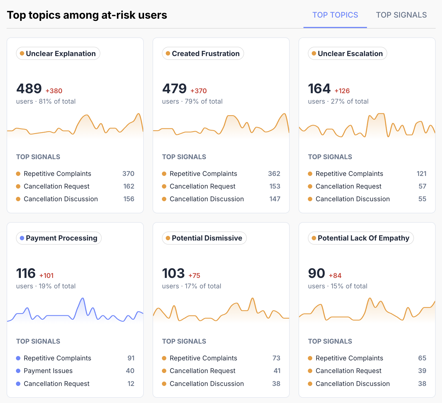Click the Unclear Escalation topic tag
442x403 pixels.
[x=347, y=53]
